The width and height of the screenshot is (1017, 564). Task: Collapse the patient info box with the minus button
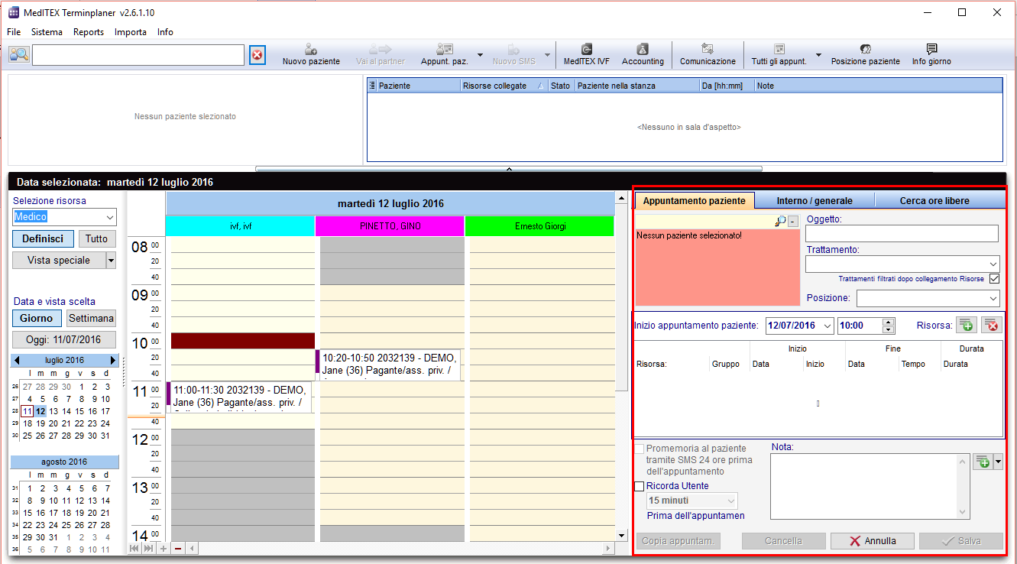793,221
